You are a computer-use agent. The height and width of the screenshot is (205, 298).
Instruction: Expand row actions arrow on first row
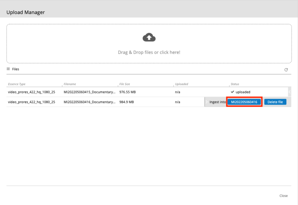click(289, 92)
